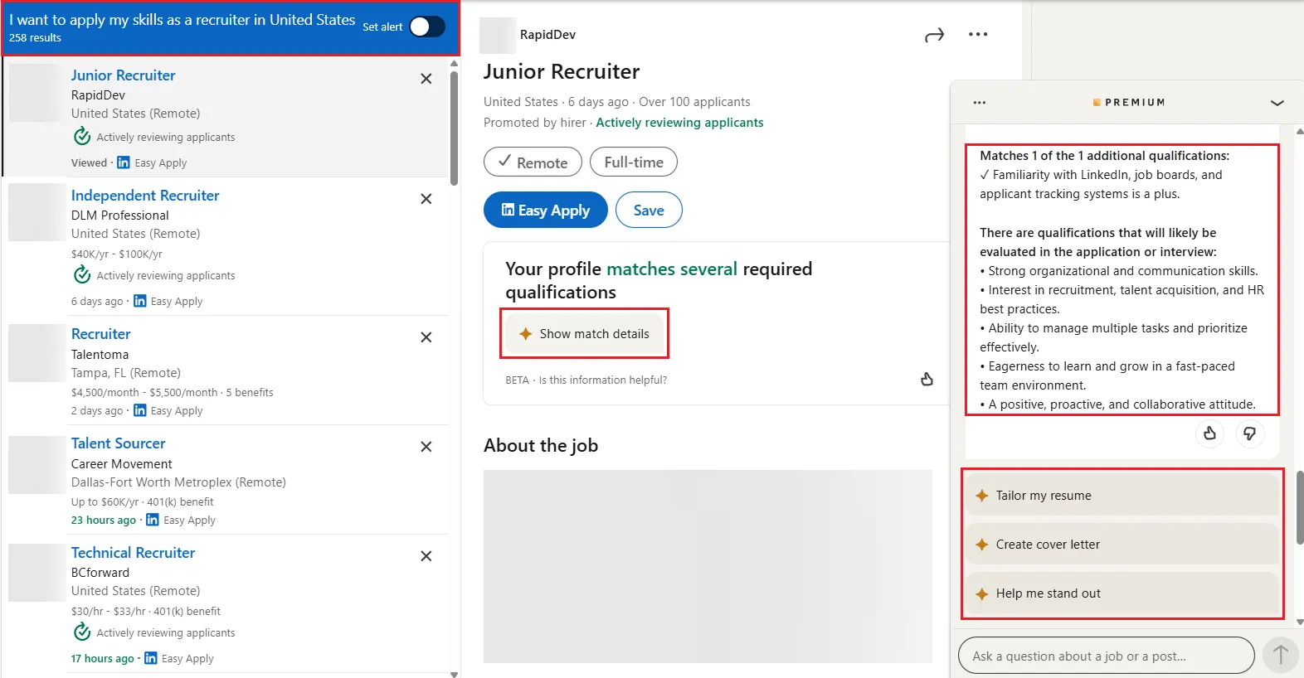
Task: Open the Technical Recruiter job listing
Action: (x=133, y=553)
